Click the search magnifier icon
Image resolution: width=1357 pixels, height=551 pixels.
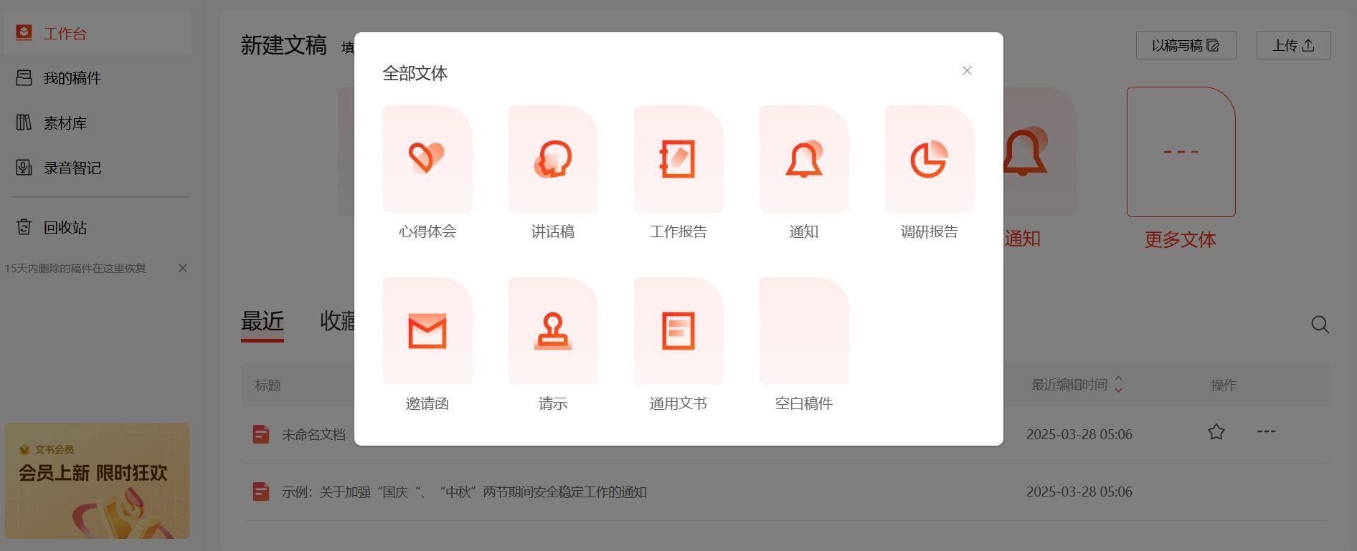(1320, 325)
